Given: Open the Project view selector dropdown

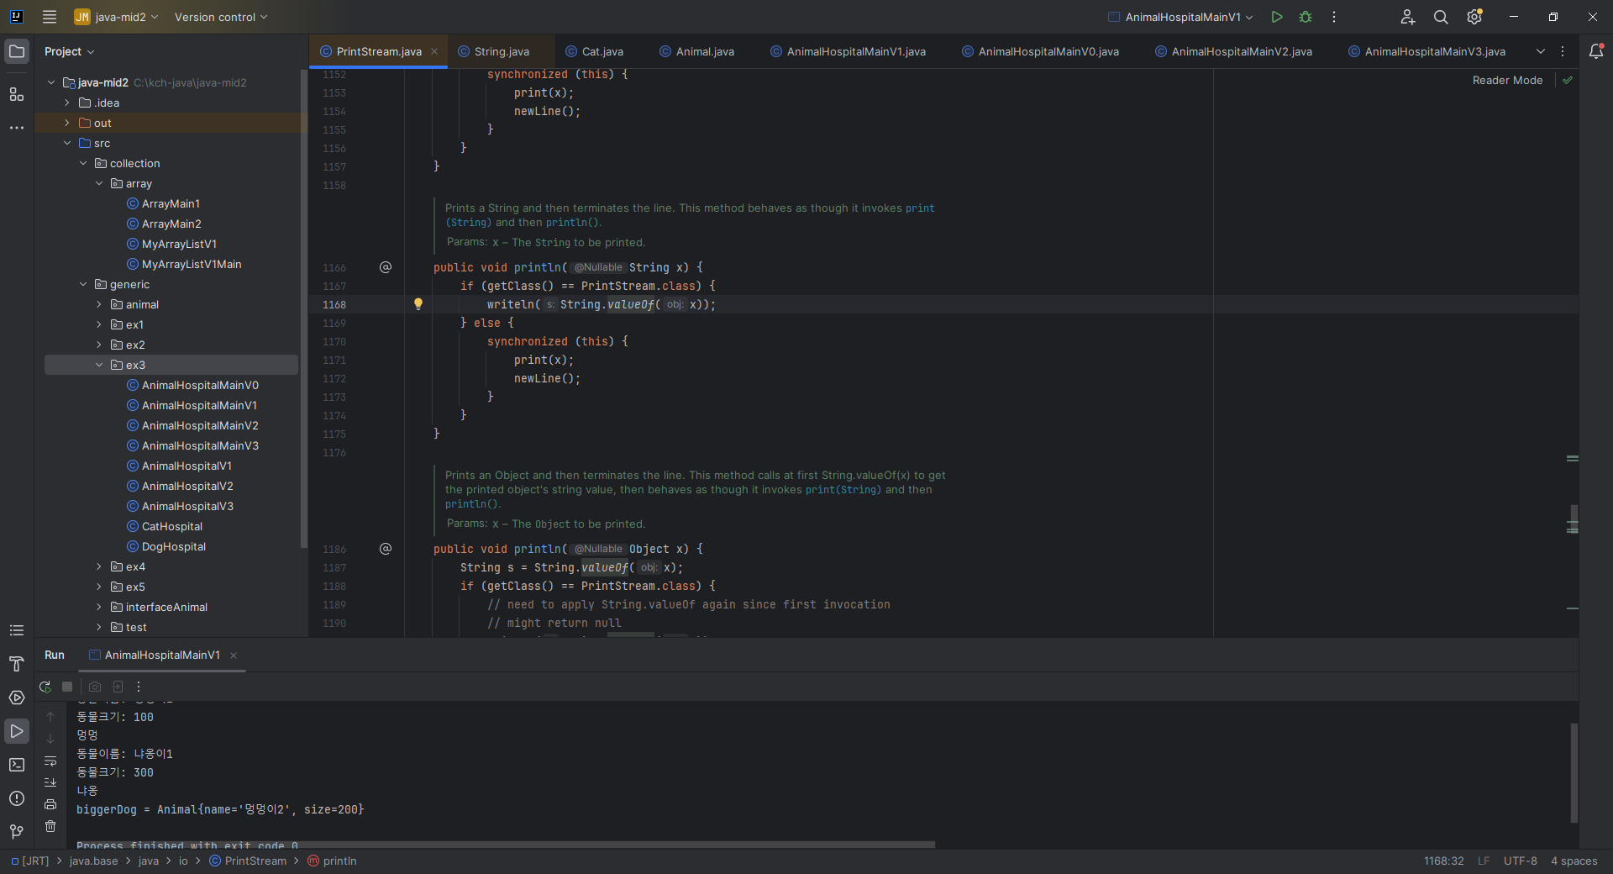Looking at the screenshot, I should (x=70, y=51).
